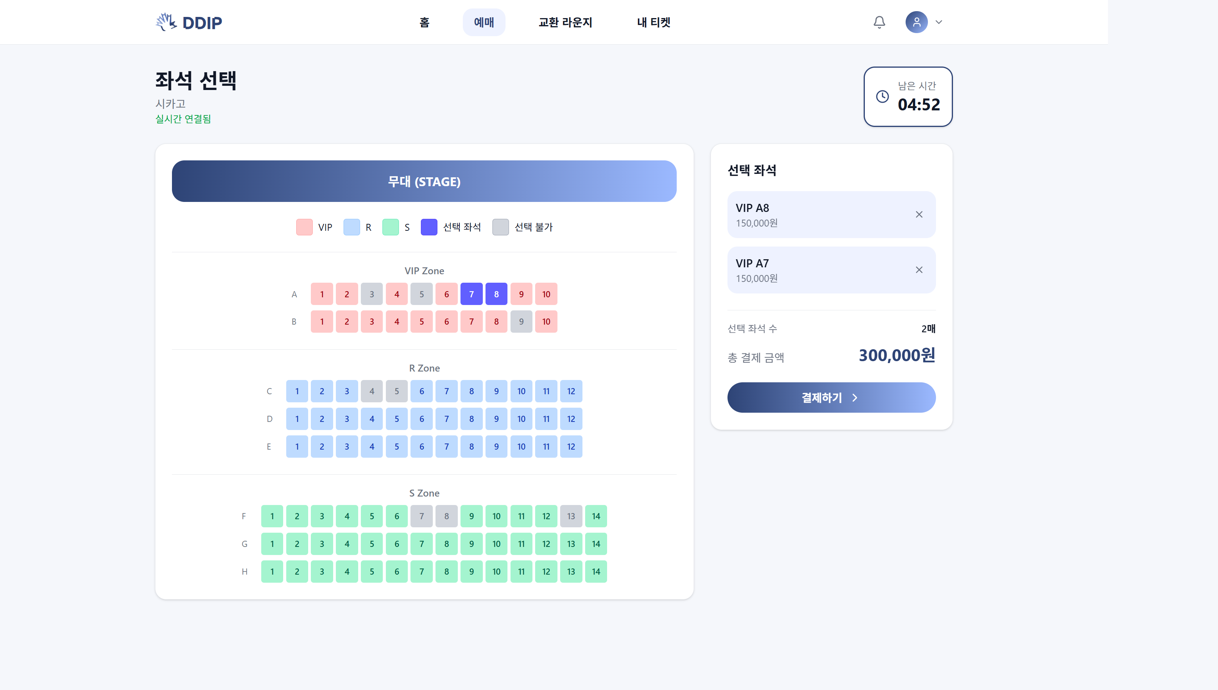The image size is (1218, 690).
Task: Select seat C12 in the R Zone
Action: tap(571, 391)
